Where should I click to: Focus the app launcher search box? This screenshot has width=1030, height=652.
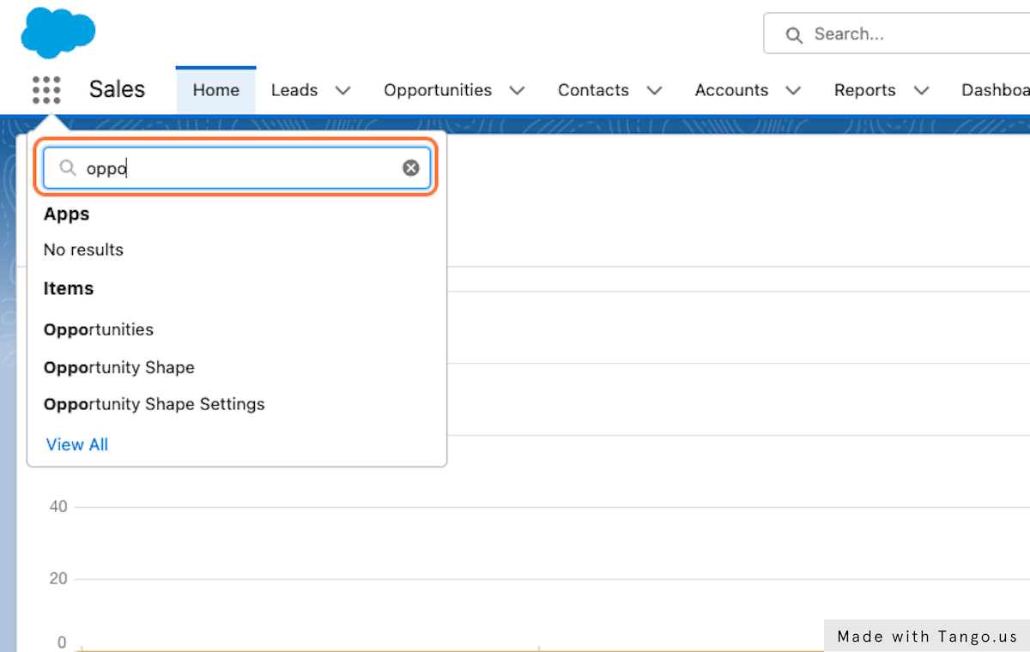pos(240,168)
